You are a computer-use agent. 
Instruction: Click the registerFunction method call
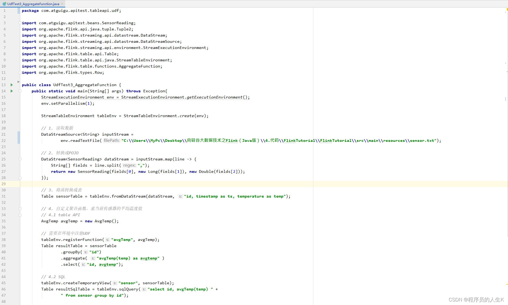(83, 240)
